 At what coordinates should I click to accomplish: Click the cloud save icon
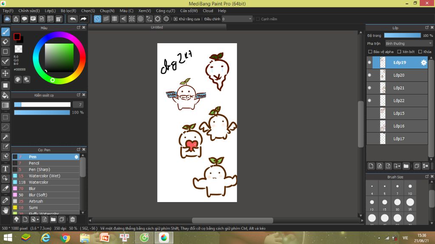tap(7, 19)
